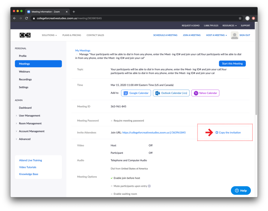The width and height of the screenshot is (268, 211).
Task: Open the Solutions dropdown menu
Action: [x=49, y=35]
